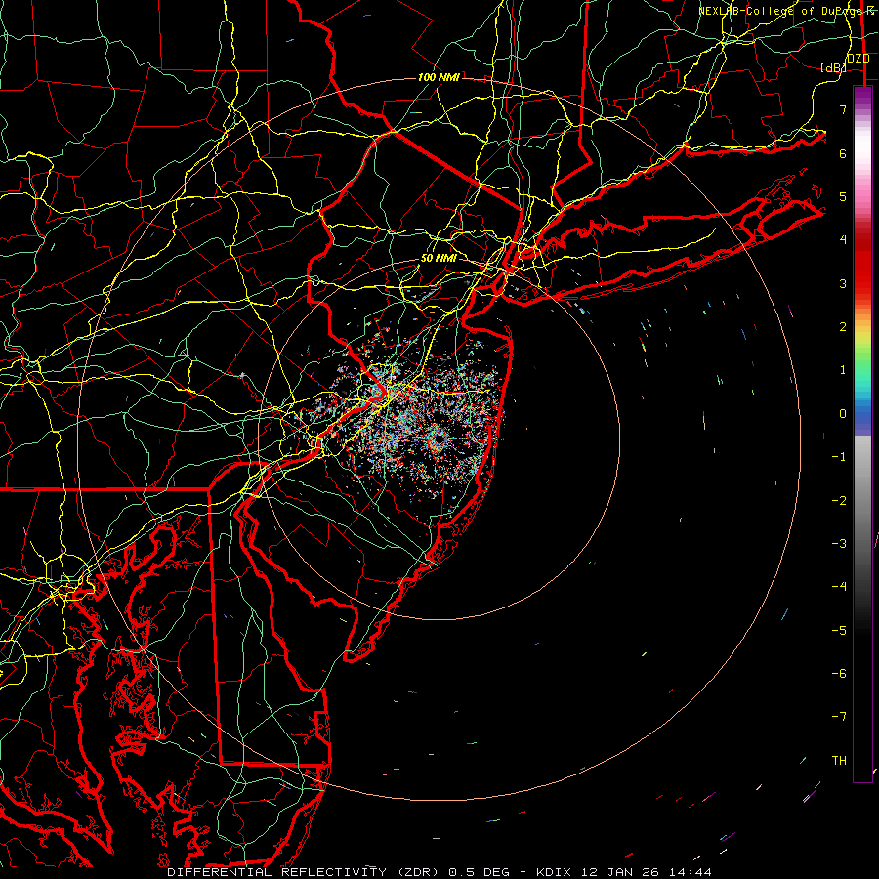
Task: Click the 'TH' label on the color scale
Action: pos(839,760)
